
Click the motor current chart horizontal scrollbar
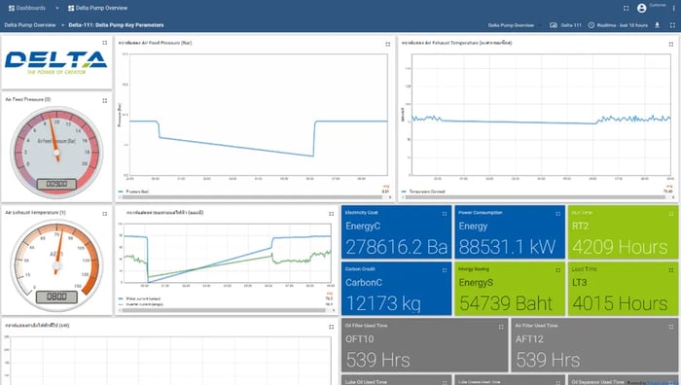(x=225, y=310)
